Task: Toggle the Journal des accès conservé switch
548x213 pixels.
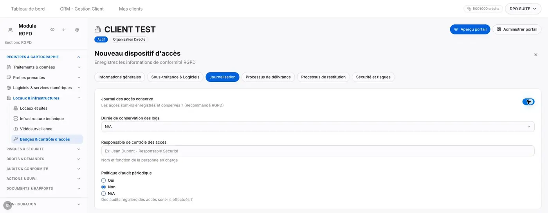Action: (x=528, y=102)
